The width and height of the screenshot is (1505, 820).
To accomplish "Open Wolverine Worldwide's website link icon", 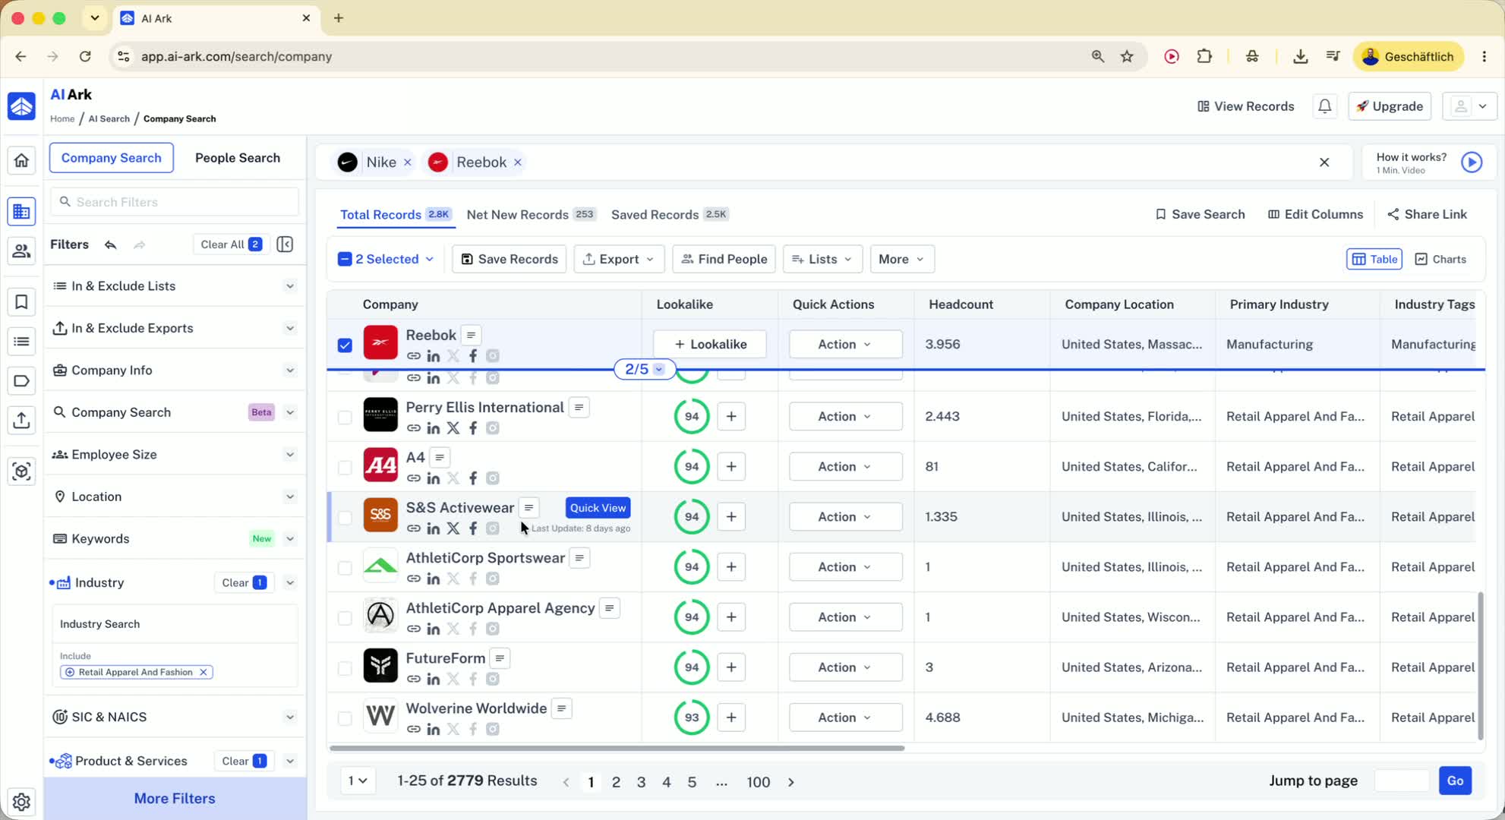I will click(x=414, y=729).
